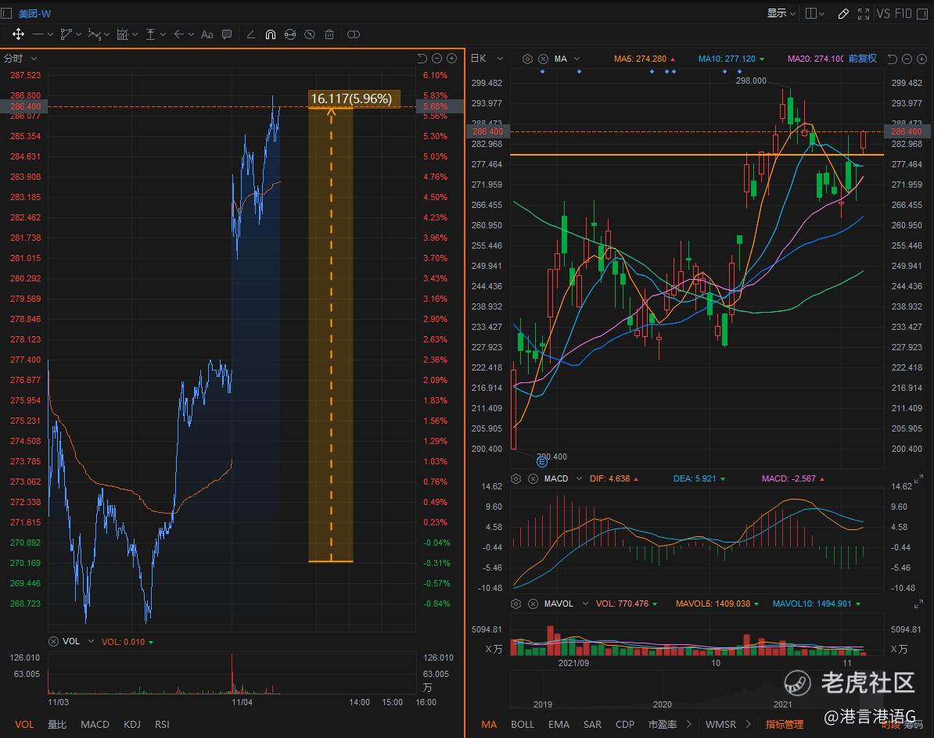Image resolution: width=934 pixels, height=738 pixels.
Task: Activate the eraser tool in drawing toolbar
Action: click(x=250, y=34)
